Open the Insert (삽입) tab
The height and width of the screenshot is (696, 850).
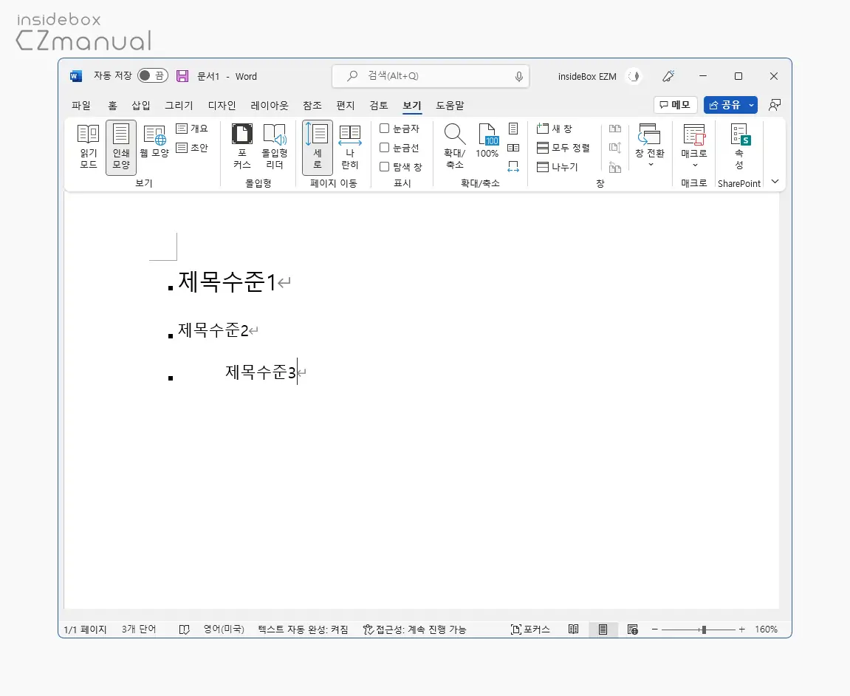point(141,105)
